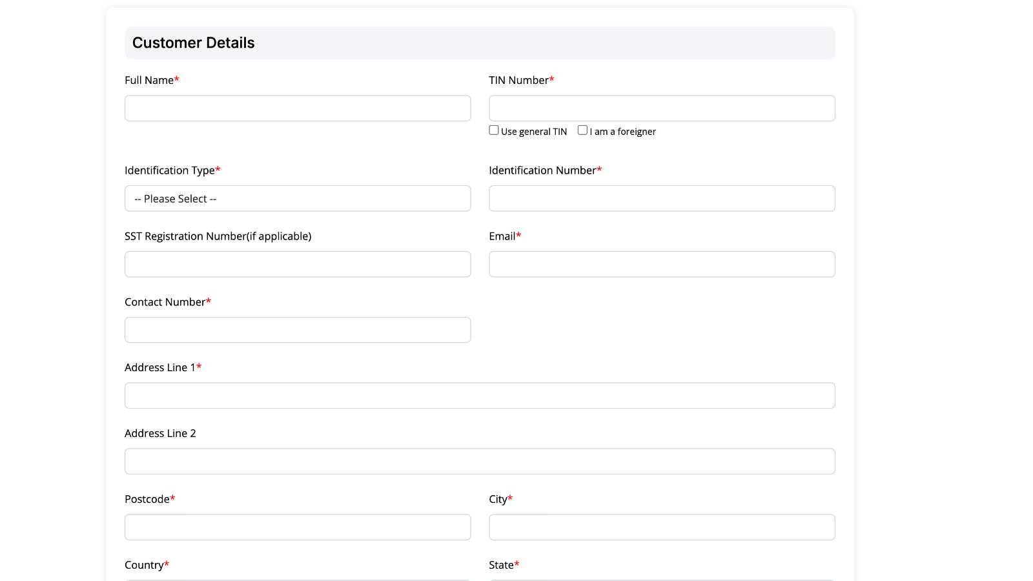Click the TIN Number label

(522, 80)
